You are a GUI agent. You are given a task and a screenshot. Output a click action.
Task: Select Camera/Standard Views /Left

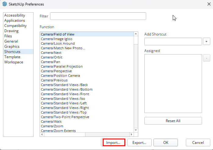coord(87,103)
